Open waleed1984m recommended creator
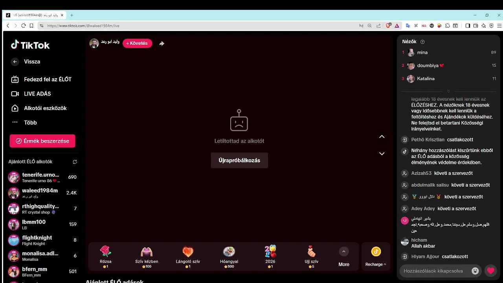The height and width of the screenshot is (283, 503). (x=42, y=193)
